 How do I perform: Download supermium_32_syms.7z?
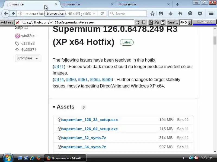pyautogui.click(x=84, y=138)
